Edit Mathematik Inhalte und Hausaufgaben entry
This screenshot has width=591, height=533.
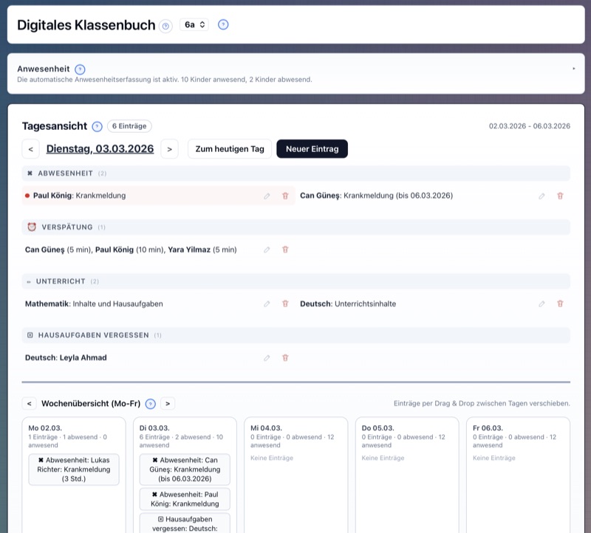(267, 304)
